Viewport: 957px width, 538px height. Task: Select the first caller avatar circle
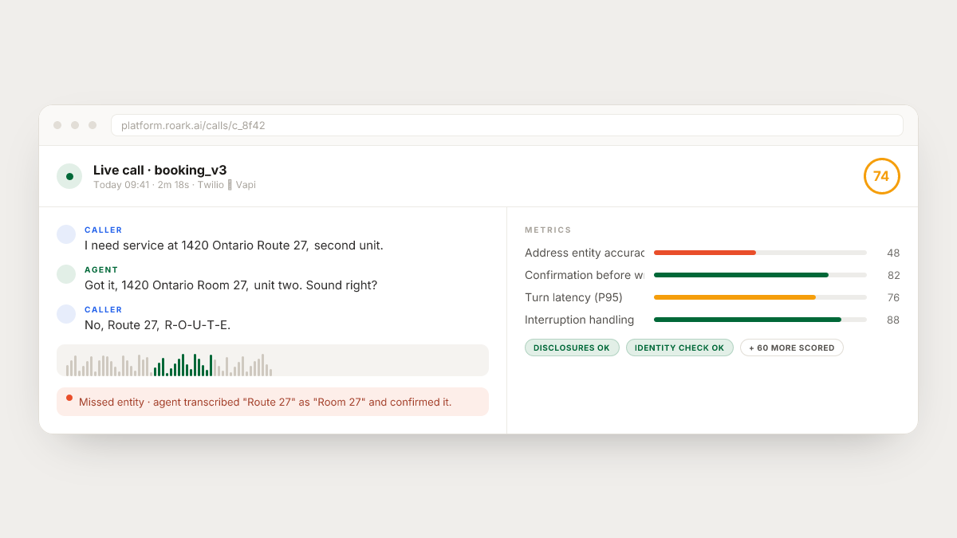coord(66,234)
